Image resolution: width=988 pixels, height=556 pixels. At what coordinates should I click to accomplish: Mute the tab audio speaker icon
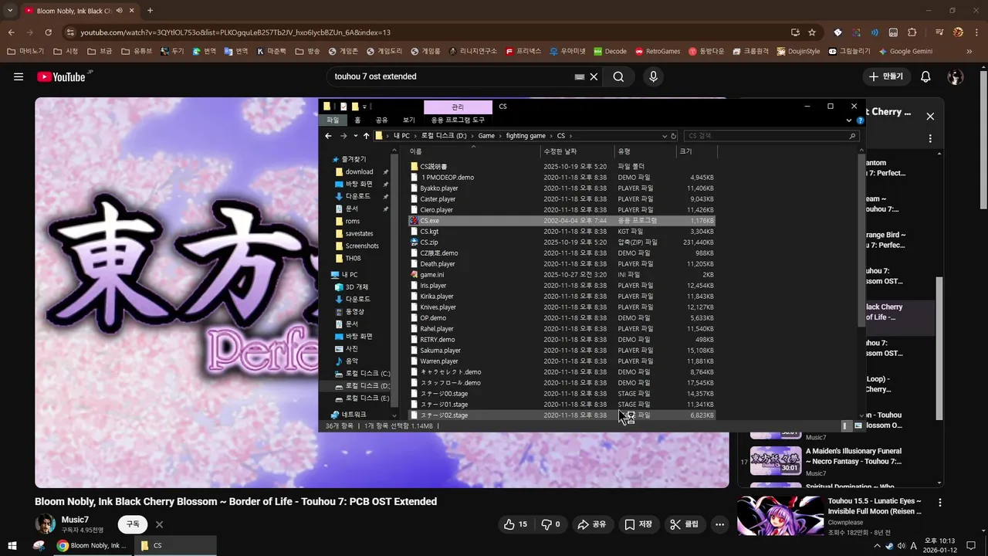[119, 10]
